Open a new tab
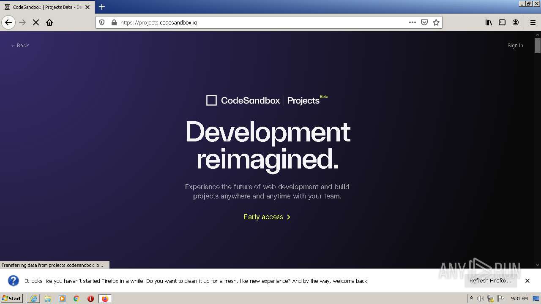541x304 pixels. tap(102, 7)
